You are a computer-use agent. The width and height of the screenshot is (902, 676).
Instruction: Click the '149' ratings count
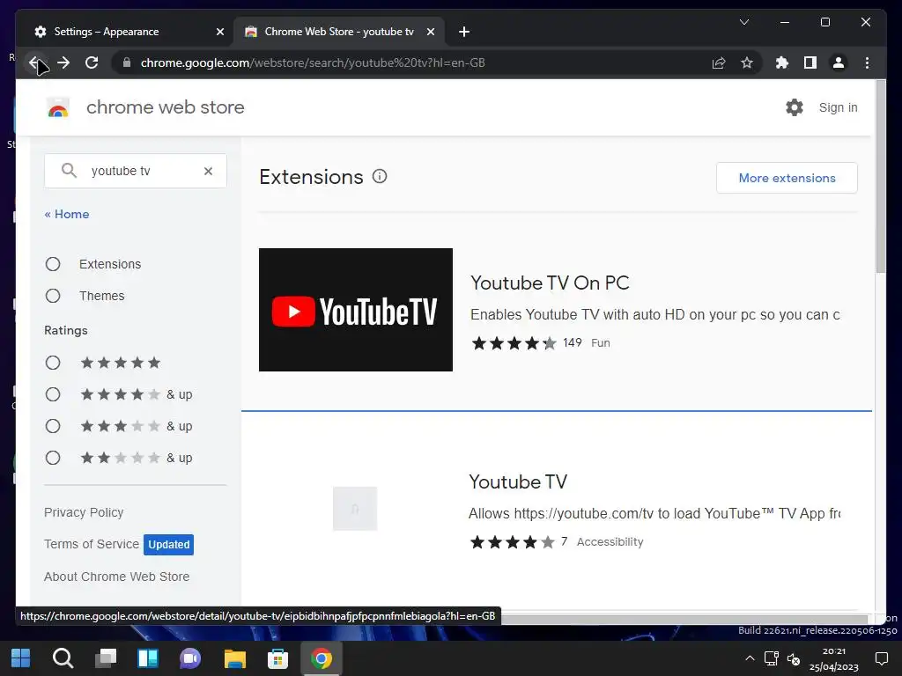click(572, 342)
